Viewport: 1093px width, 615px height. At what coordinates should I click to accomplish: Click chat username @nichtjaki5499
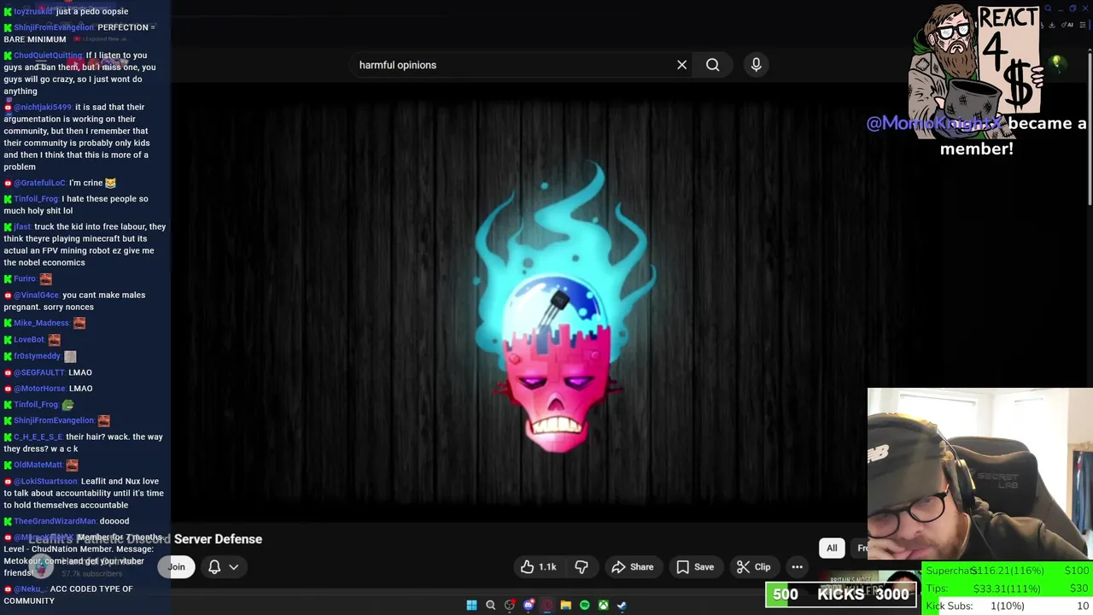[43, 108]
